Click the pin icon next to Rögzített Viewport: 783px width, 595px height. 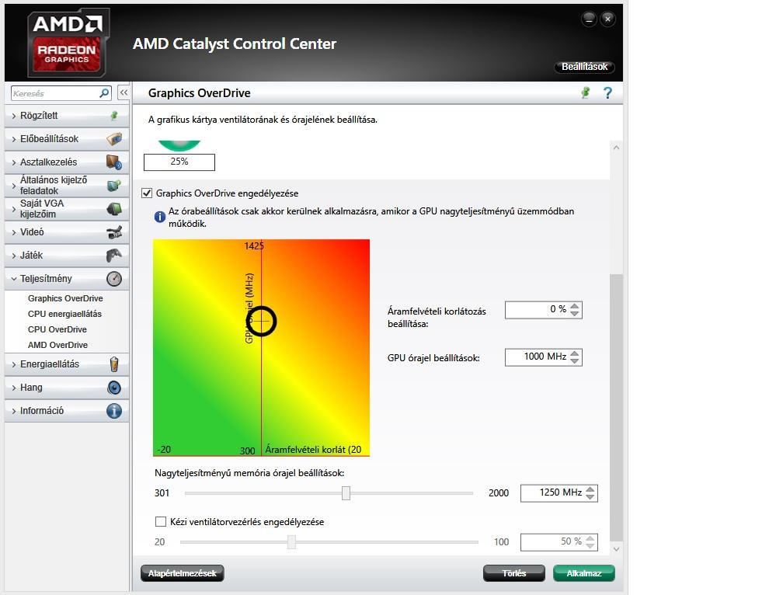(114, 116)
